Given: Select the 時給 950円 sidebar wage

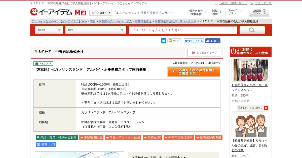Looking at the screenshot, I should pyautogui.click(x=240, y=96).
